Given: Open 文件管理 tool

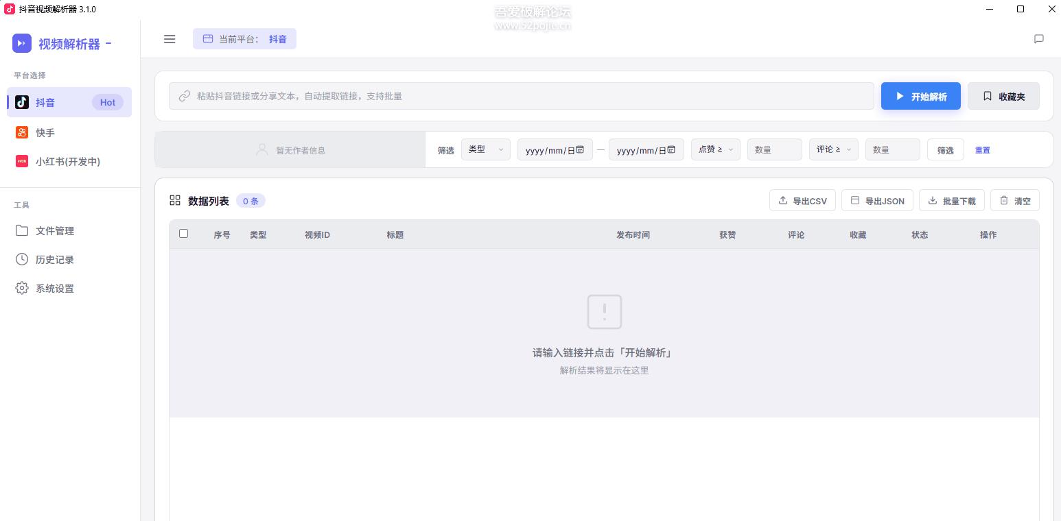Looking at the screenshot, I should pyautogui.click(x=69, y=230).
